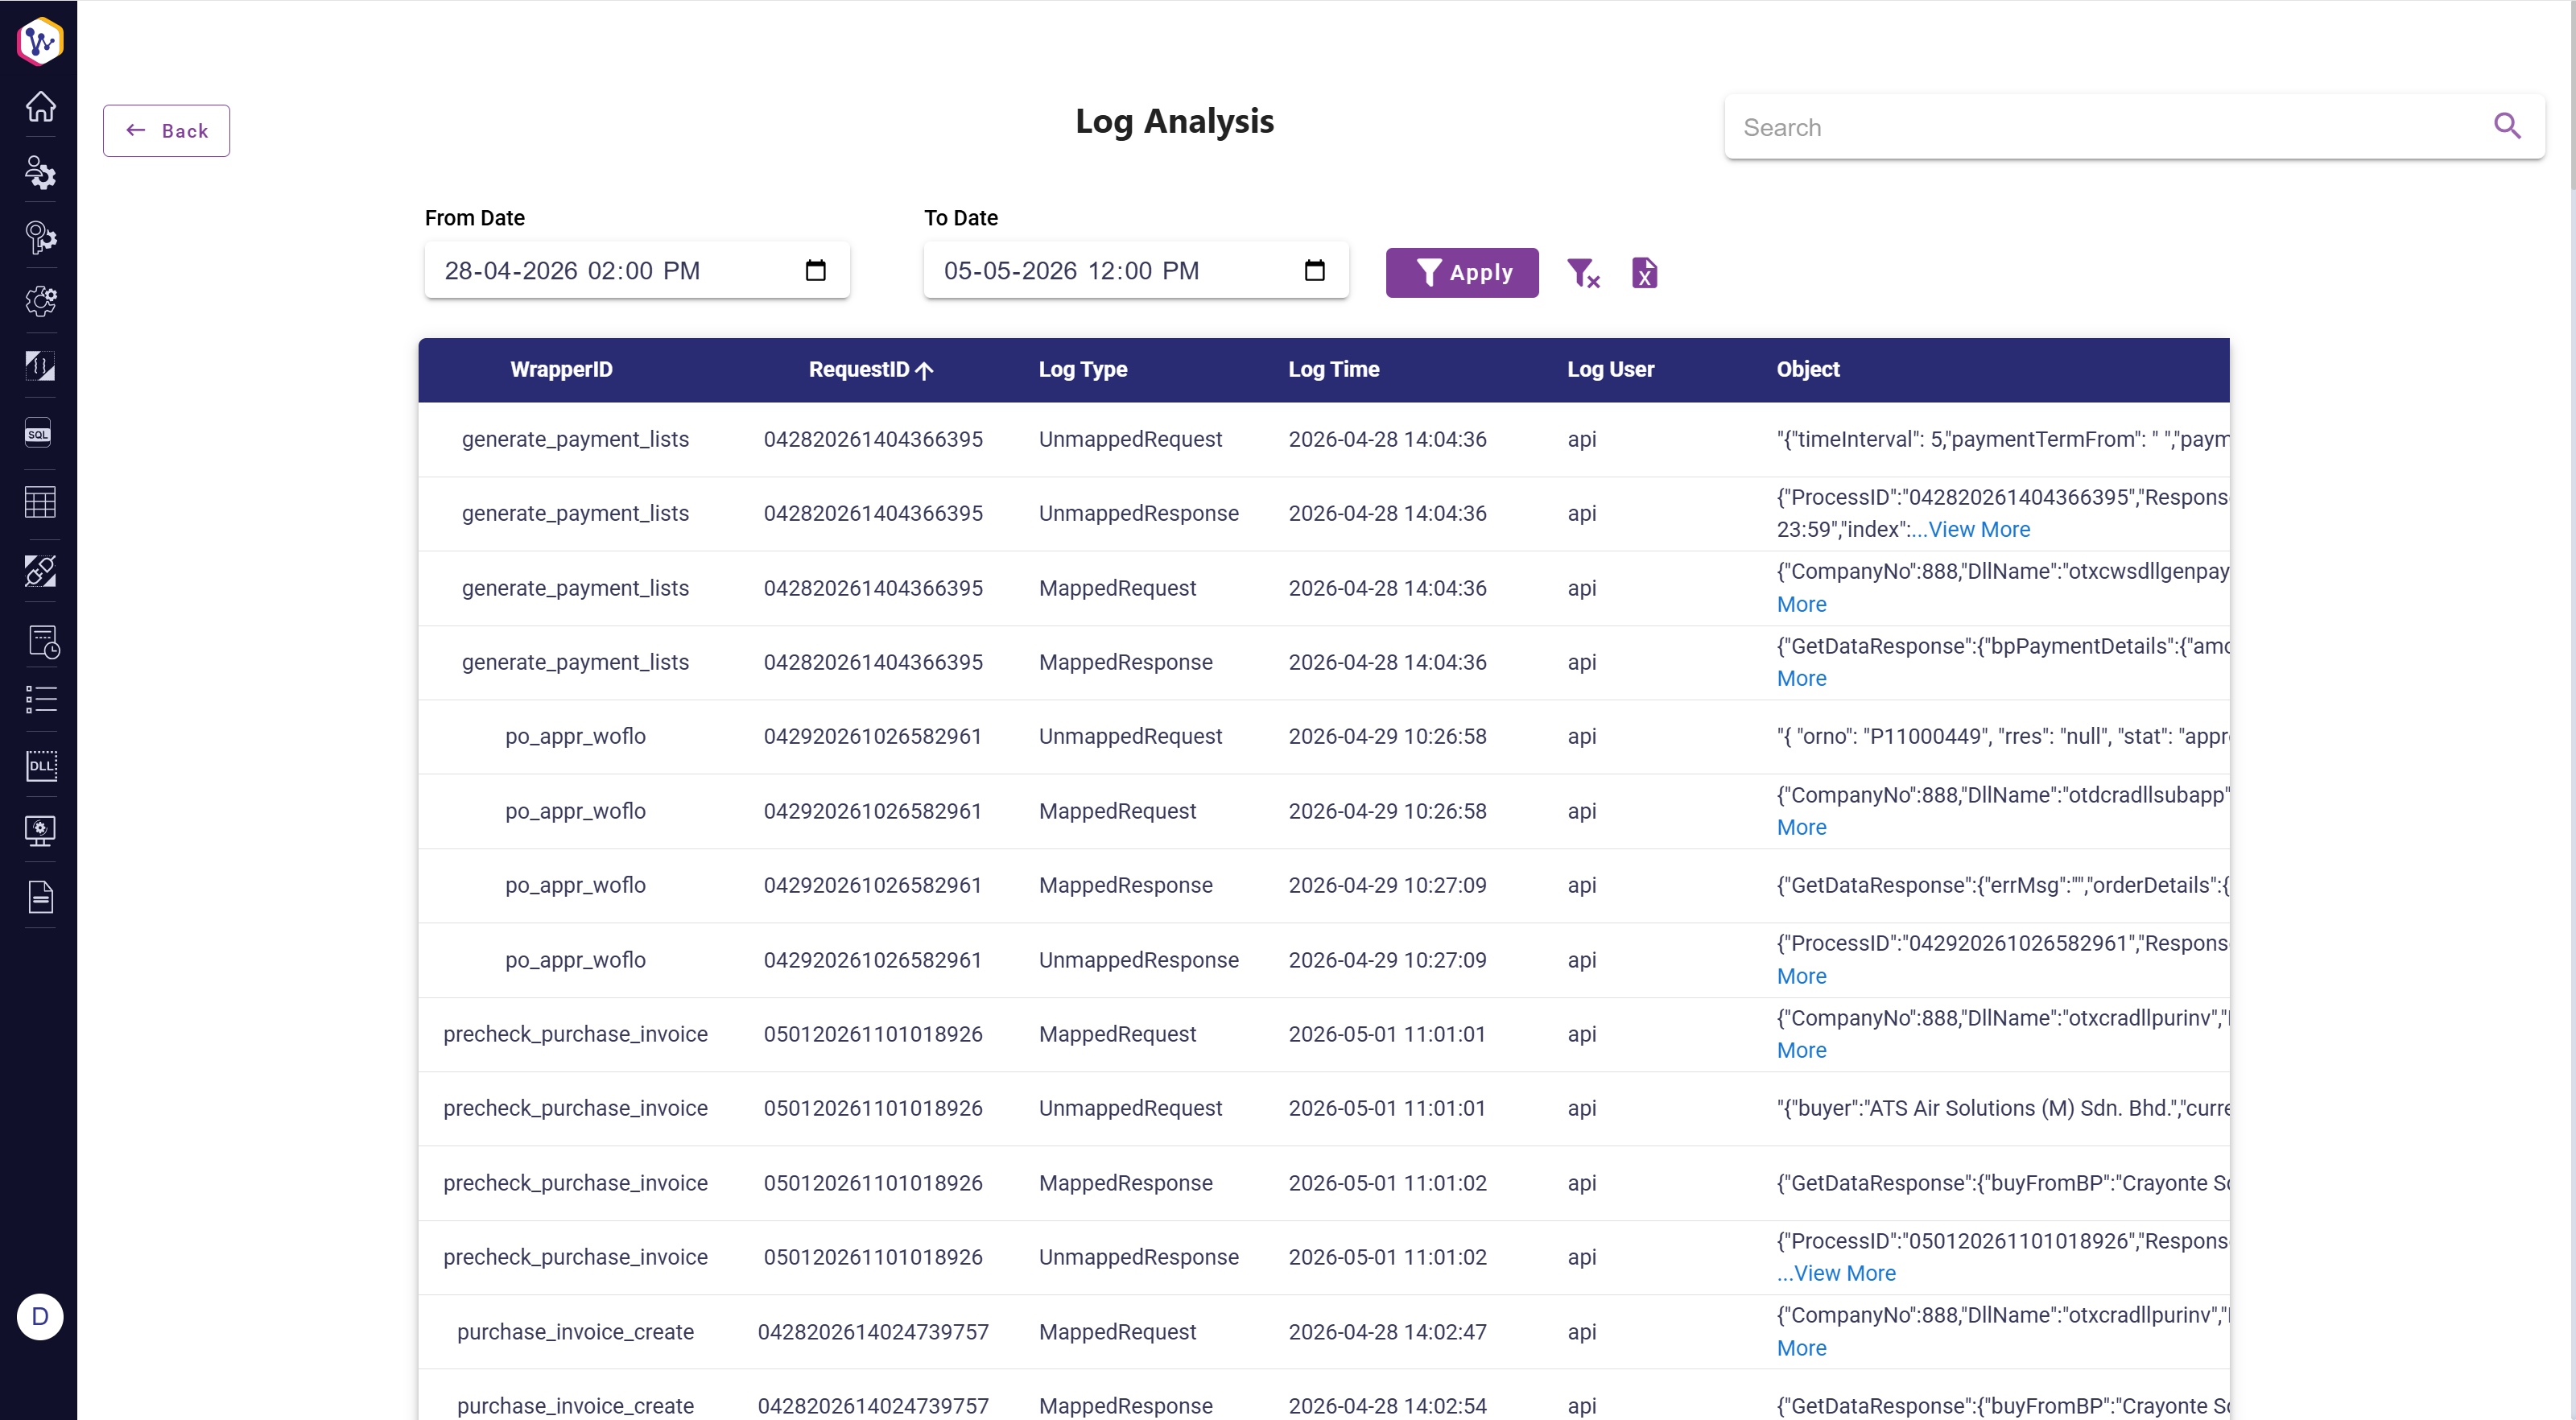The height and width of the screenshot is (1420, 2576).
Task: Click the app logo in the sidebar
Action: [x=40, y=41]
